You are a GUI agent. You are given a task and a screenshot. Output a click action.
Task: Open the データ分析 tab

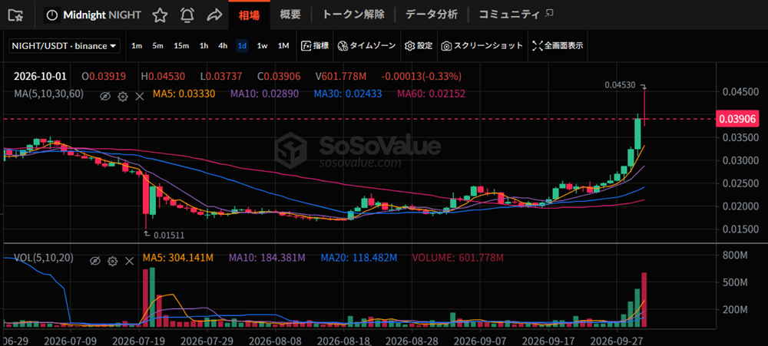coord(432,15)
